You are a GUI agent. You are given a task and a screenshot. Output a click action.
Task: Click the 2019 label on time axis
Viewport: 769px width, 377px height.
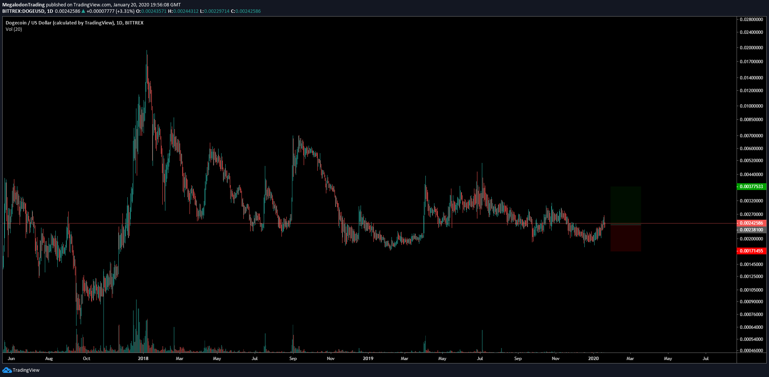368,359
